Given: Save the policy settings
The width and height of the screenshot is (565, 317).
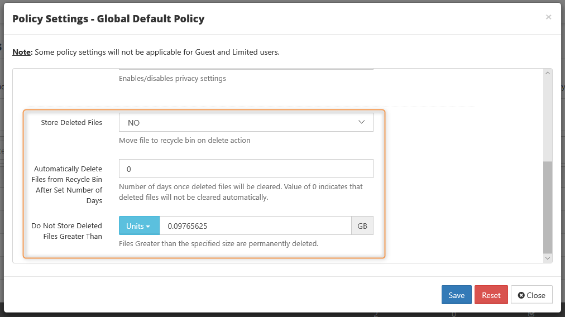Looking at the screenshot, I should 457,295.
